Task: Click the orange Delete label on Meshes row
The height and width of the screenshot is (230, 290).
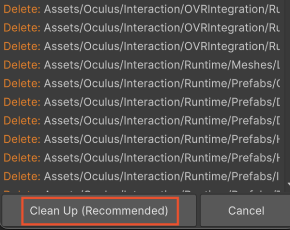Action: click(22, 65)
